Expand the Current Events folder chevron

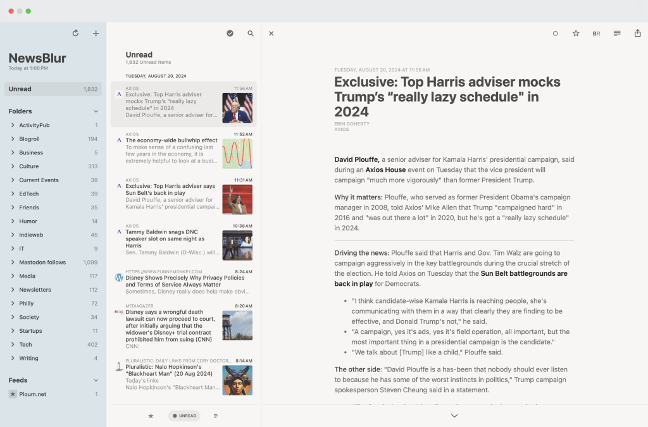pyautogui.click(x=13, y=180)
